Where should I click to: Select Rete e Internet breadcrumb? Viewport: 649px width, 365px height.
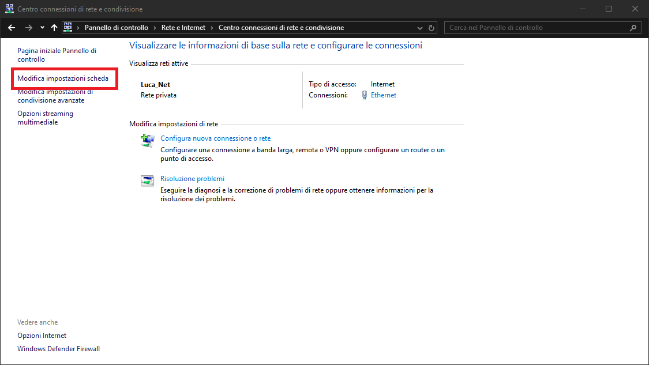point(183,28)
